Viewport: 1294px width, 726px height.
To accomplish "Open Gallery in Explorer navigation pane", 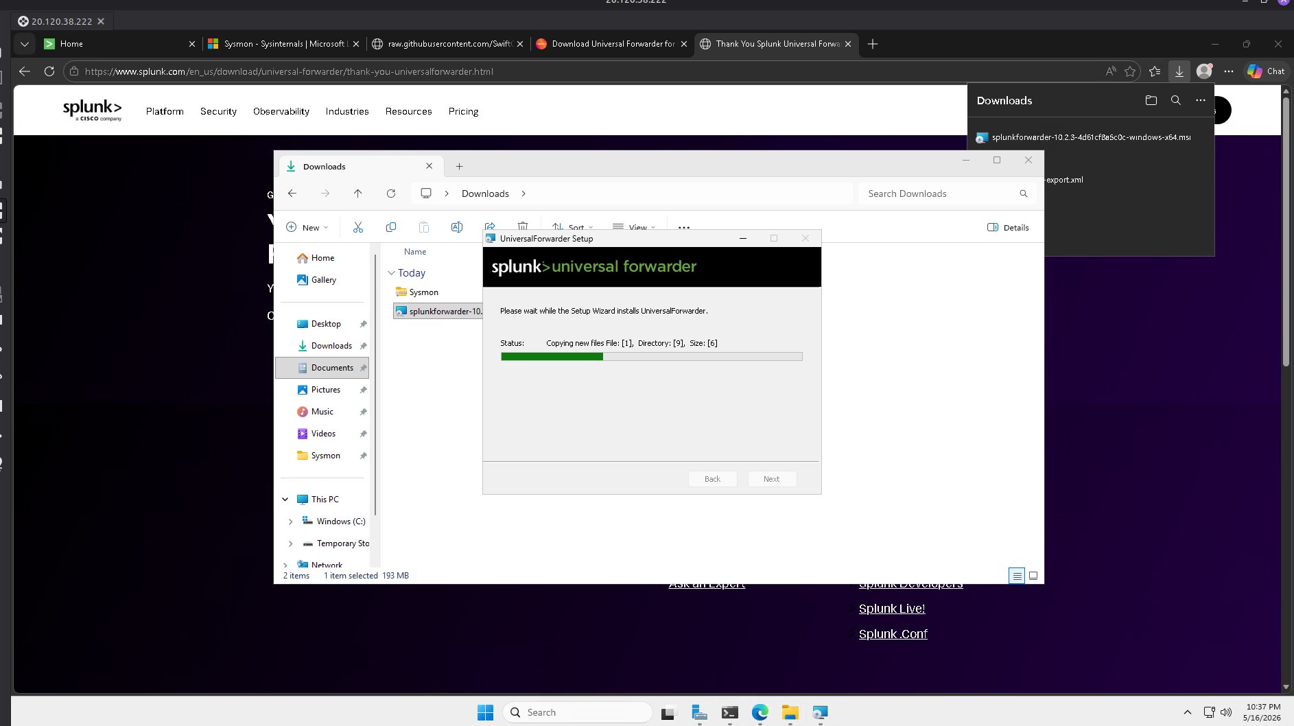I will coord(324,280).
